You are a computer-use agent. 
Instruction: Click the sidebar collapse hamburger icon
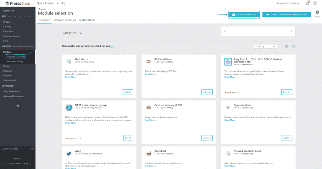[x=18, y=106]
